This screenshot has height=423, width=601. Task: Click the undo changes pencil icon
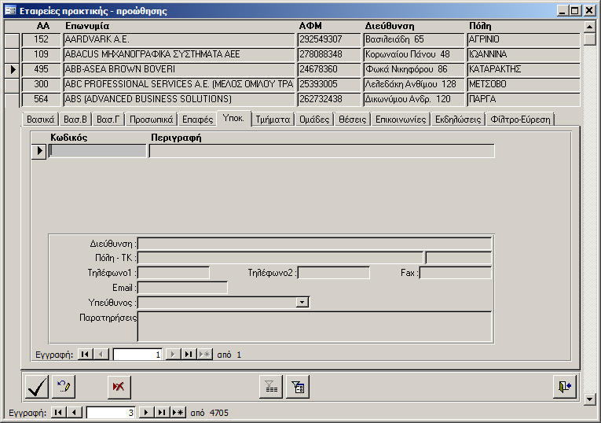(x=63, y=387)
